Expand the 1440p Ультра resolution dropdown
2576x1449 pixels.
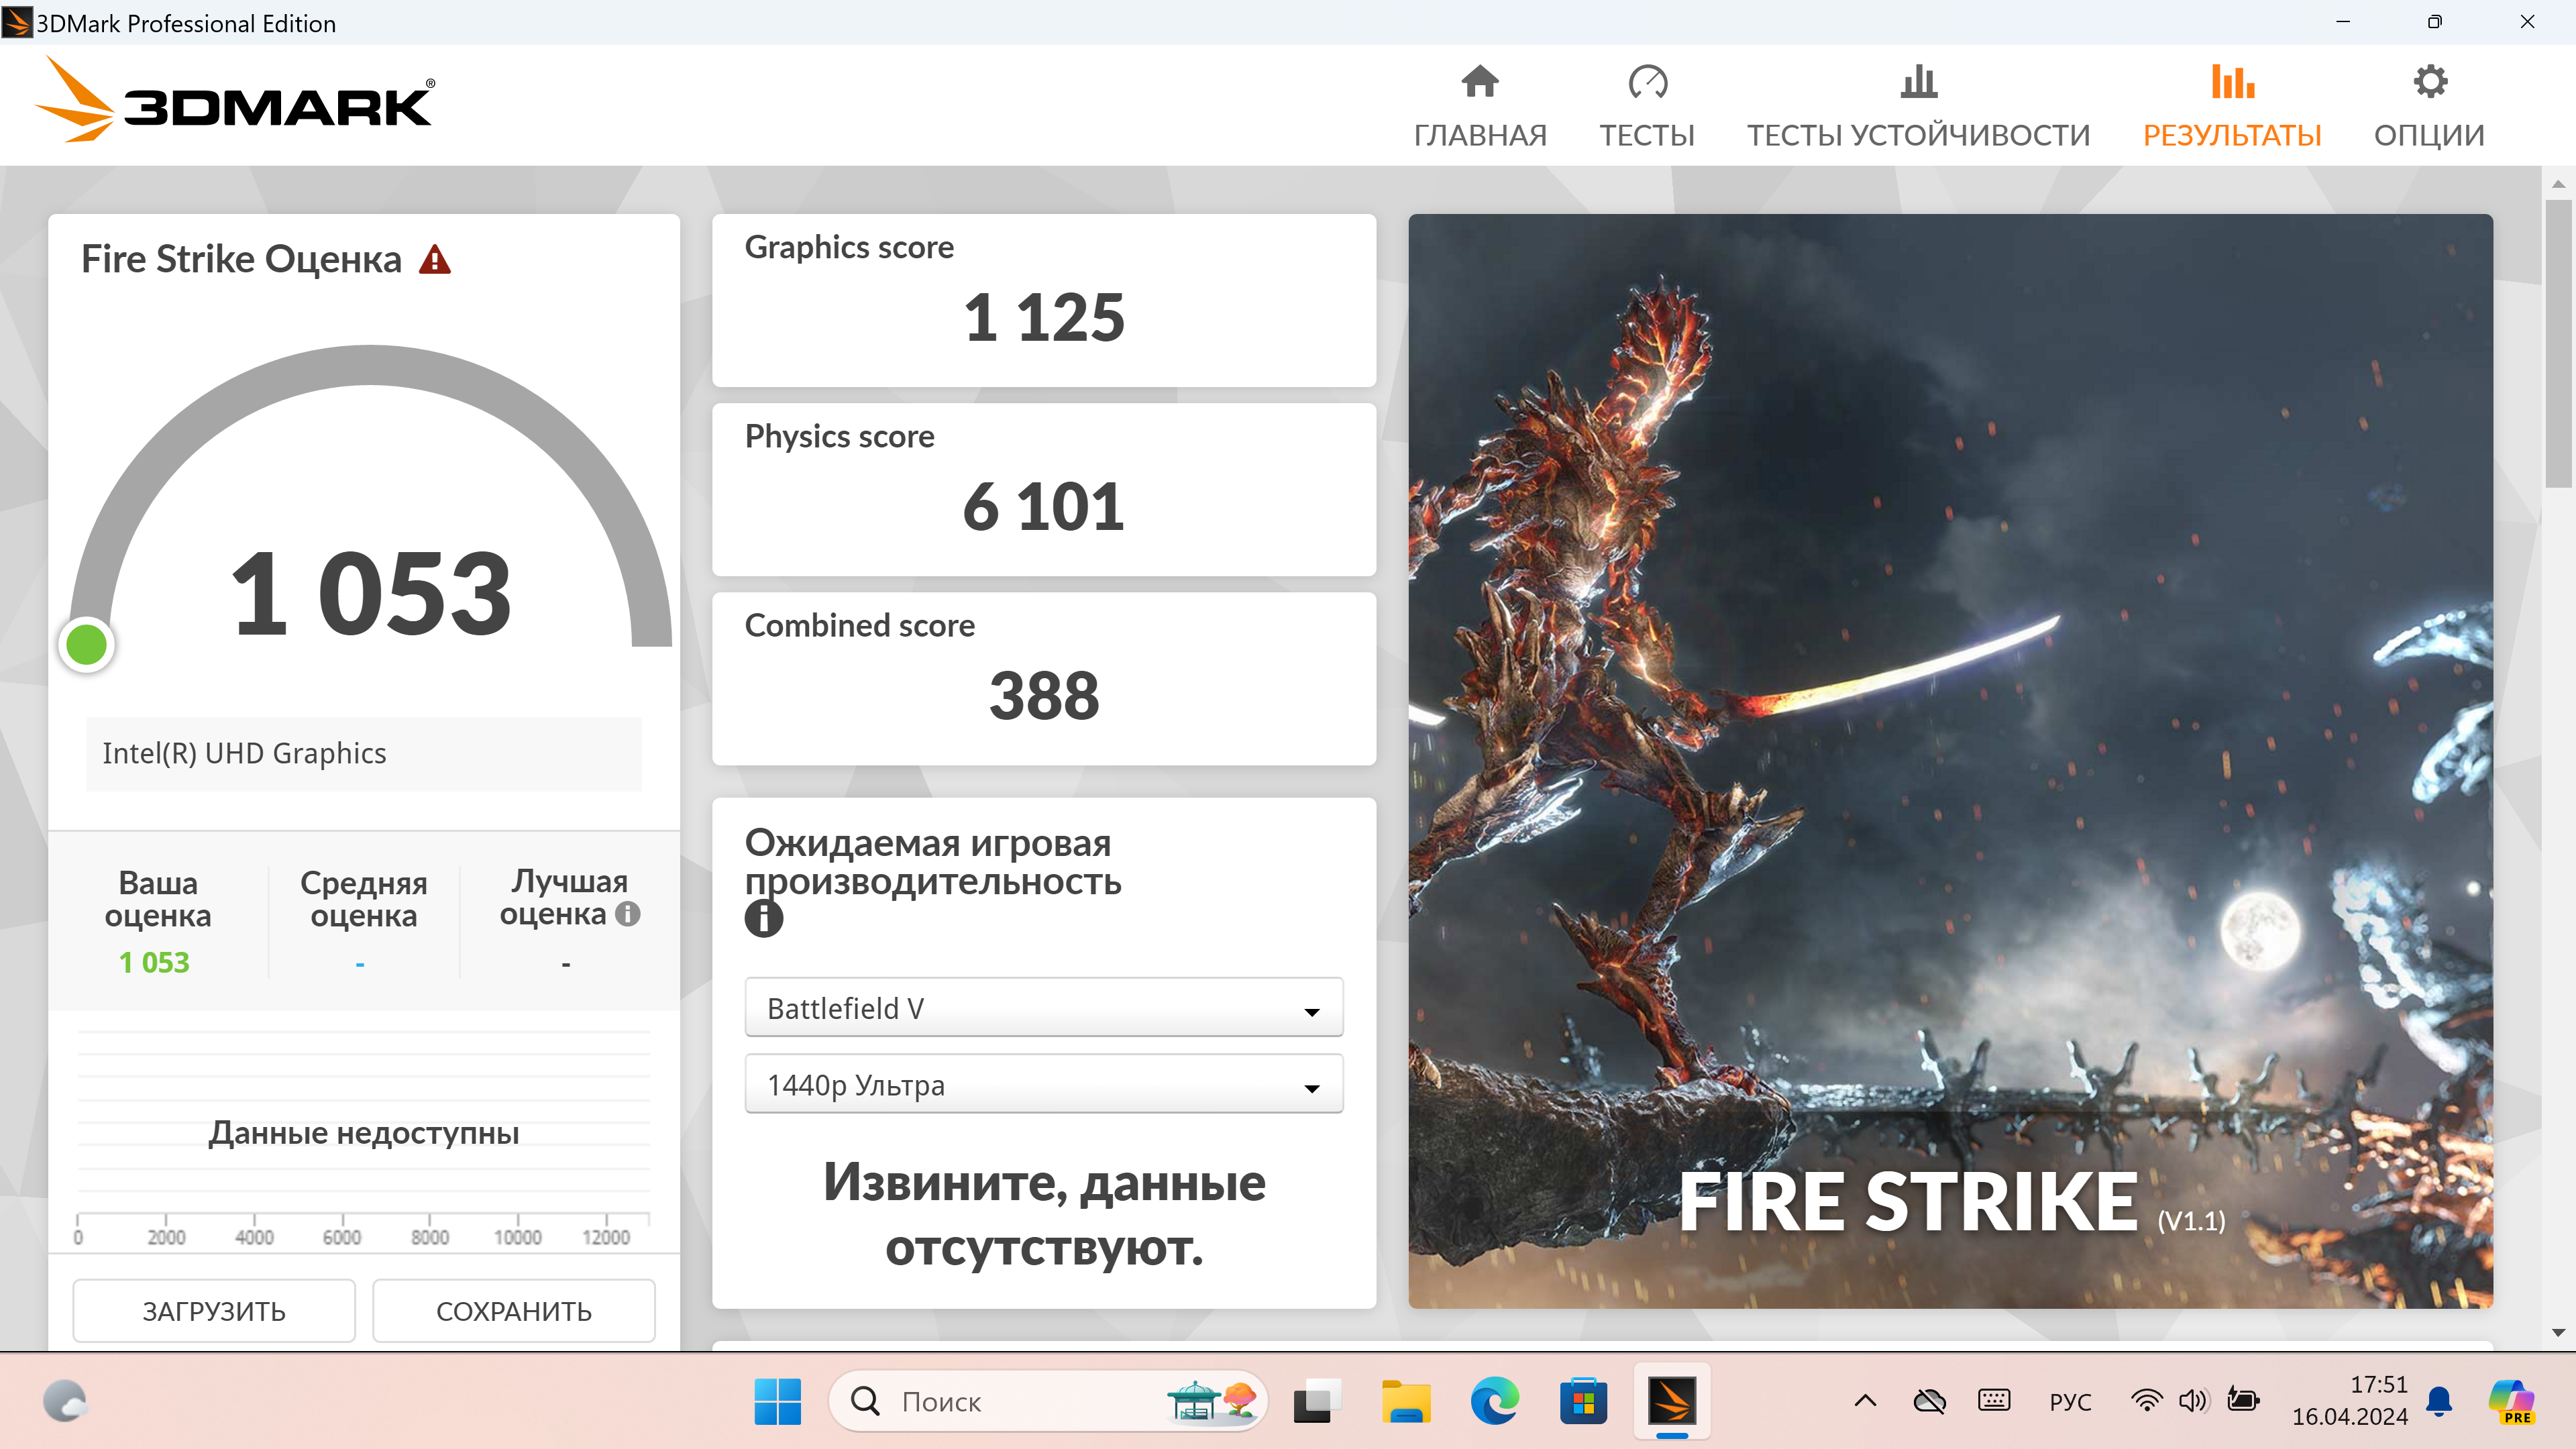tap(1043, 1085)
